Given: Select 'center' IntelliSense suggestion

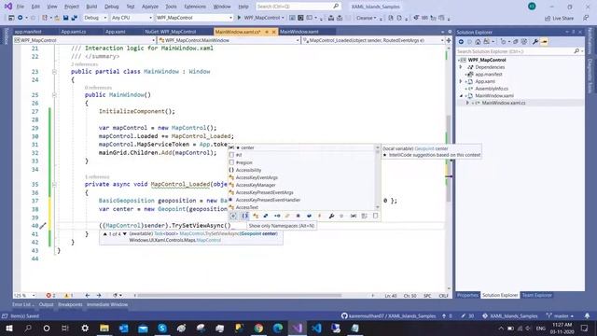Looking at the screenshot, I should click(x=301, y=147).
